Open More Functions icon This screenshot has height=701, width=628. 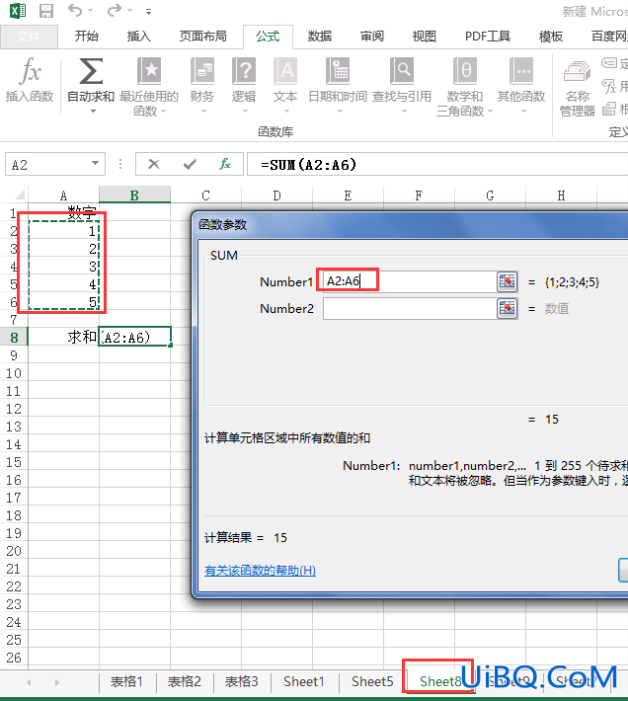521,71
